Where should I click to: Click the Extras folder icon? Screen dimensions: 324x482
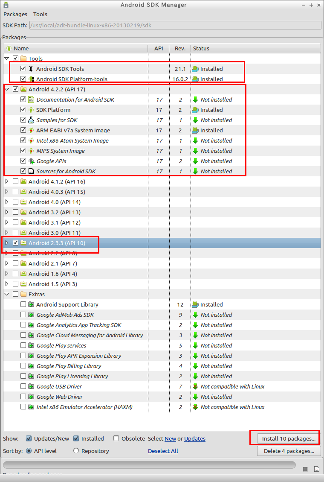click(x=23, y=294)
